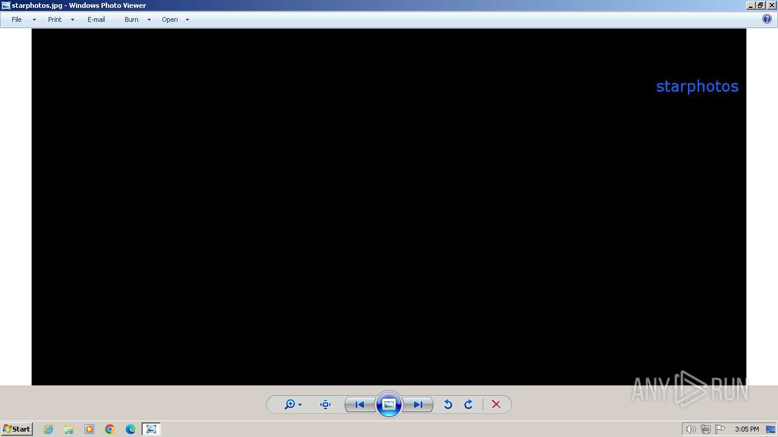Rotate image clockwise
Screen dimensions: 778x437
tap(469, 405)
